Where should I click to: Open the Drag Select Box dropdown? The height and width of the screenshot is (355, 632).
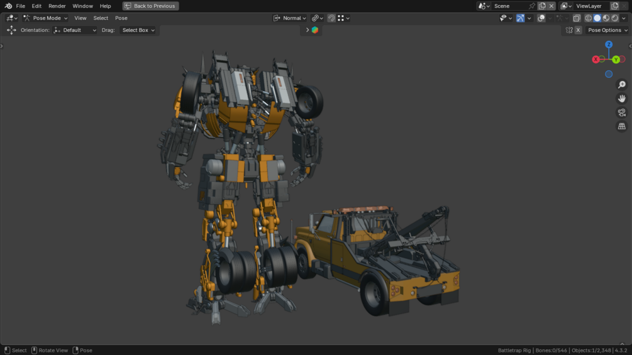tap(138, 30)
